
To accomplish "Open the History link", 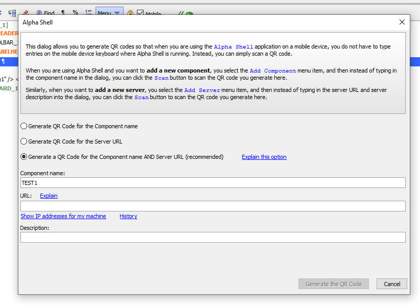I will 128,216.
